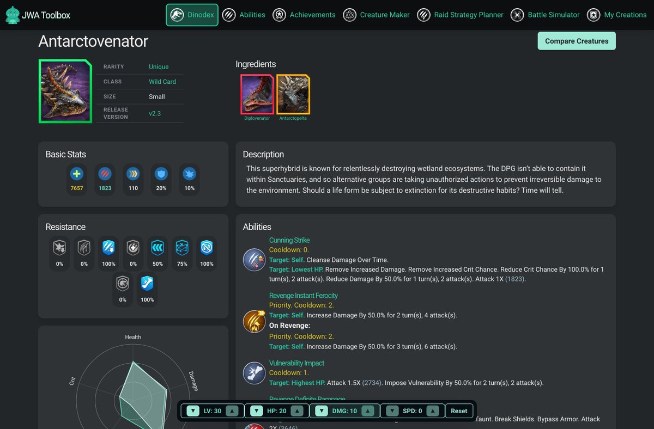Increase the SPD boost with up arrow
This screenshot has height=429, width=654.
pos(433,411)
